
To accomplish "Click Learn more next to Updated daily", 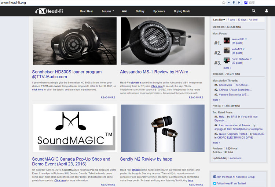I will pos(235,158).
